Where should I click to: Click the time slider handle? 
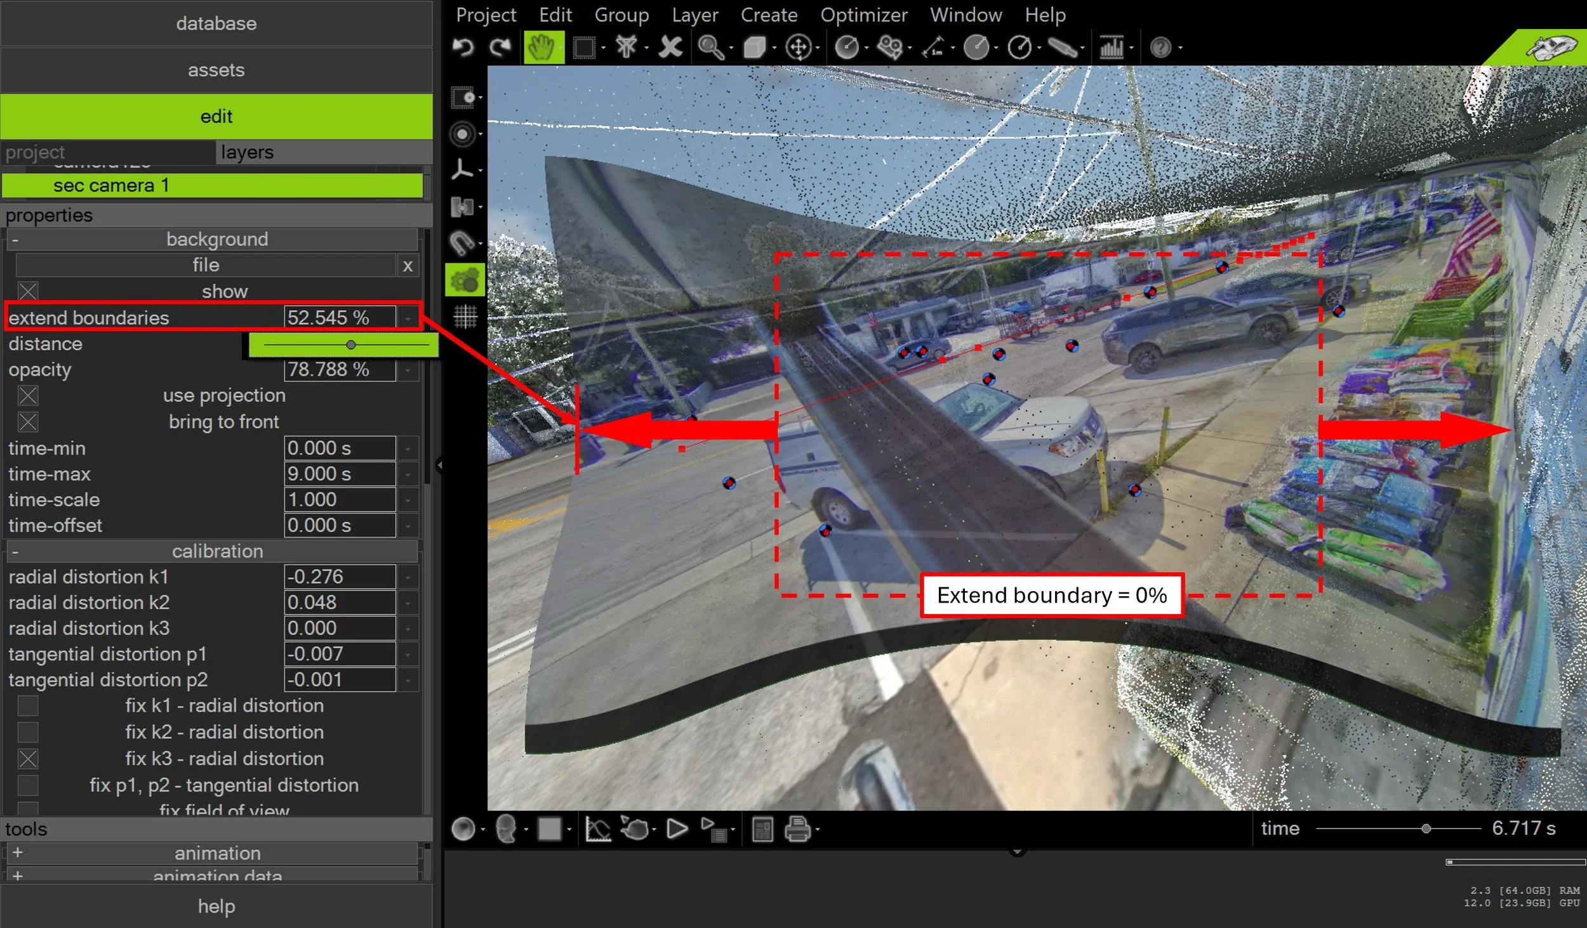(1426, 828)
